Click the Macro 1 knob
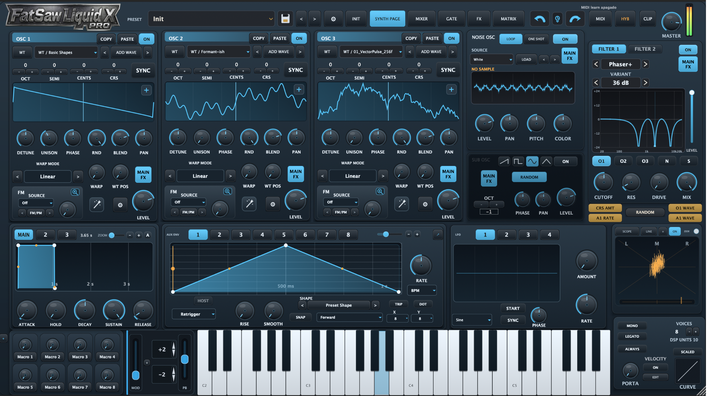The image size is (707, 396). point(25,344)
